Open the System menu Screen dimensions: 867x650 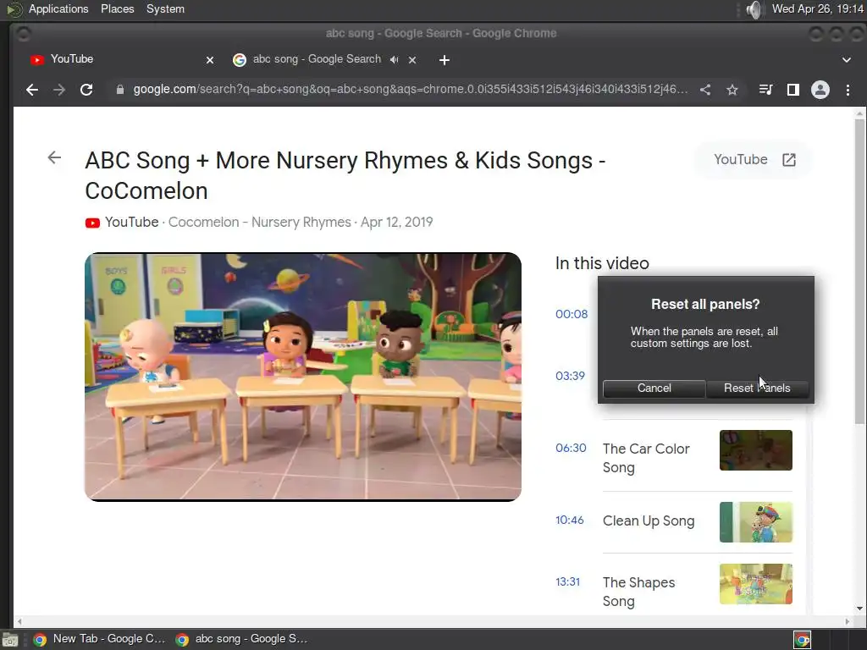(165, 8)
